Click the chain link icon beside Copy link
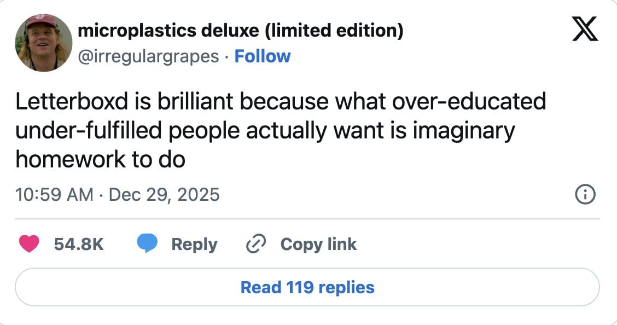The image size is (617, 325). (255, 244)
